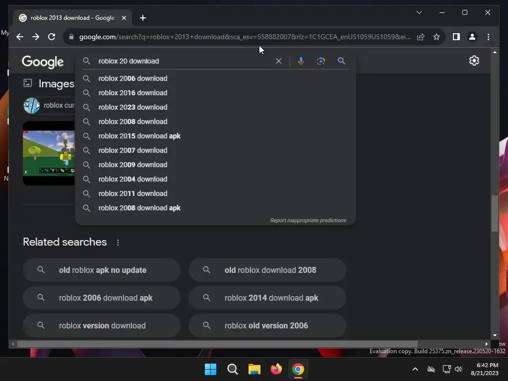Open a new Chrome tab

coord(142,18)
